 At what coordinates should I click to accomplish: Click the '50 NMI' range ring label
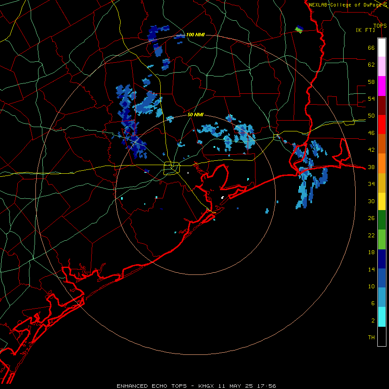[195, 115]
